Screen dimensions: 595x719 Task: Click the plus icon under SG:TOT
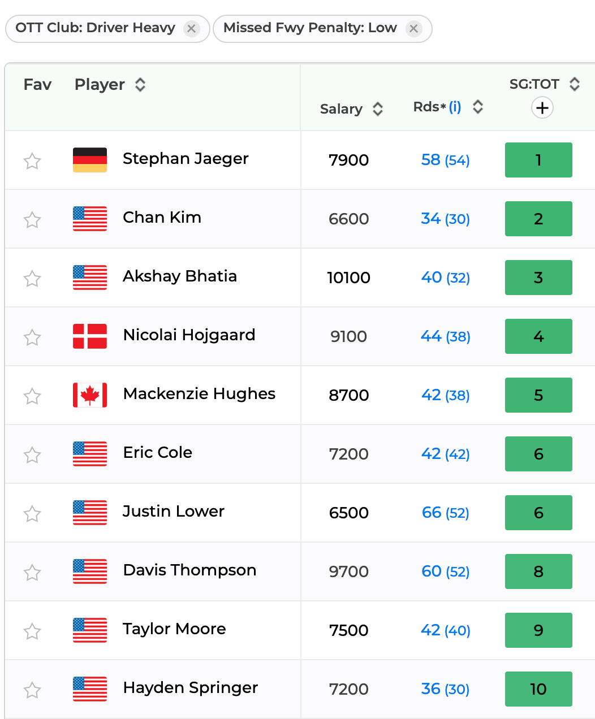tap(542, 108)
